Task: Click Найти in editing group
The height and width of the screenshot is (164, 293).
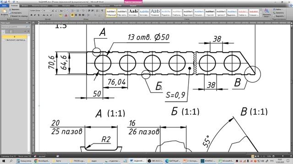Action: tap(278, 9)
